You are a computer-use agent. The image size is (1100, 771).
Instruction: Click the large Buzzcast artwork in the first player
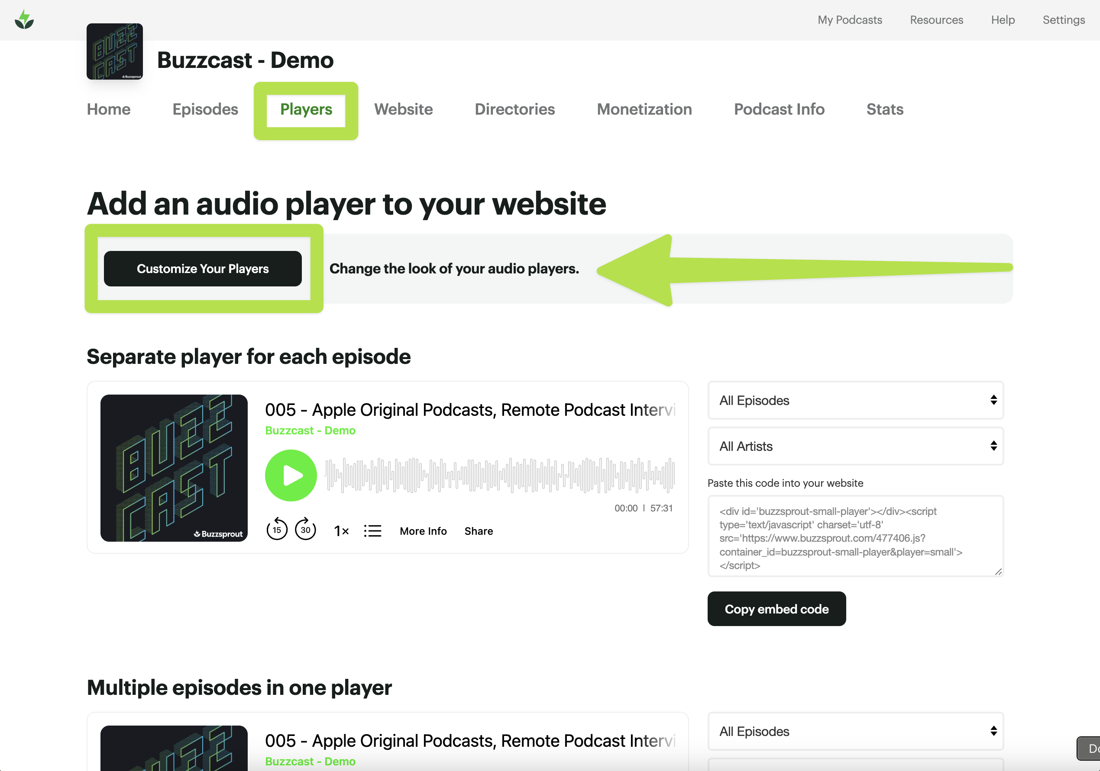174,468
